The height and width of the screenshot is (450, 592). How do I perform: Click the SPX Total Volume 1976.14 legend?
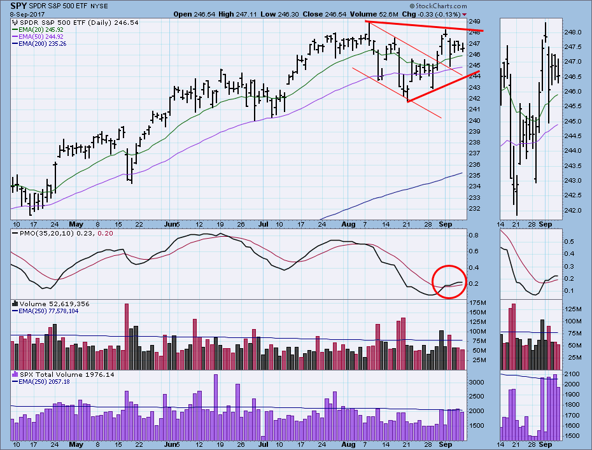click(x=63, y=374)
